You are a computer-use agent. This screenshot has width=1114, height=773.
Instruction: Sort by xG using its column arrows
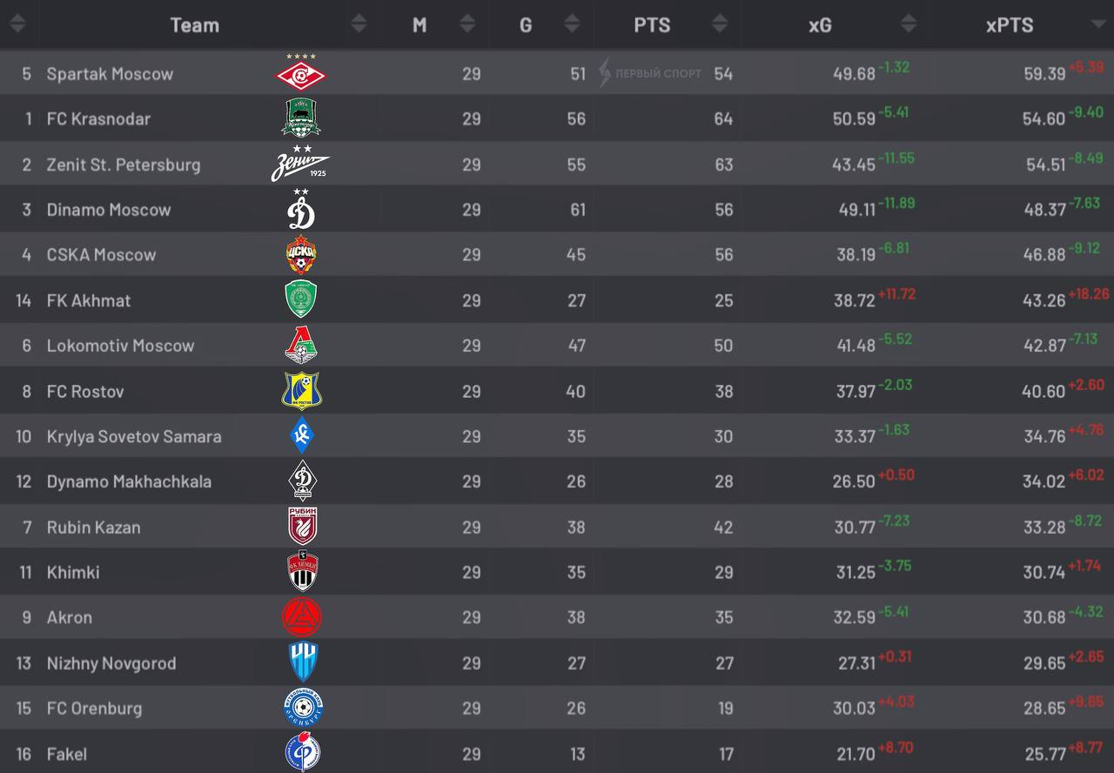tap(909, 24)
